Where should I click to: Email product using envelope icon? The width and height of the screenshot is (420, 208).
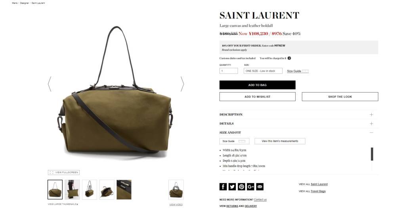260,187
